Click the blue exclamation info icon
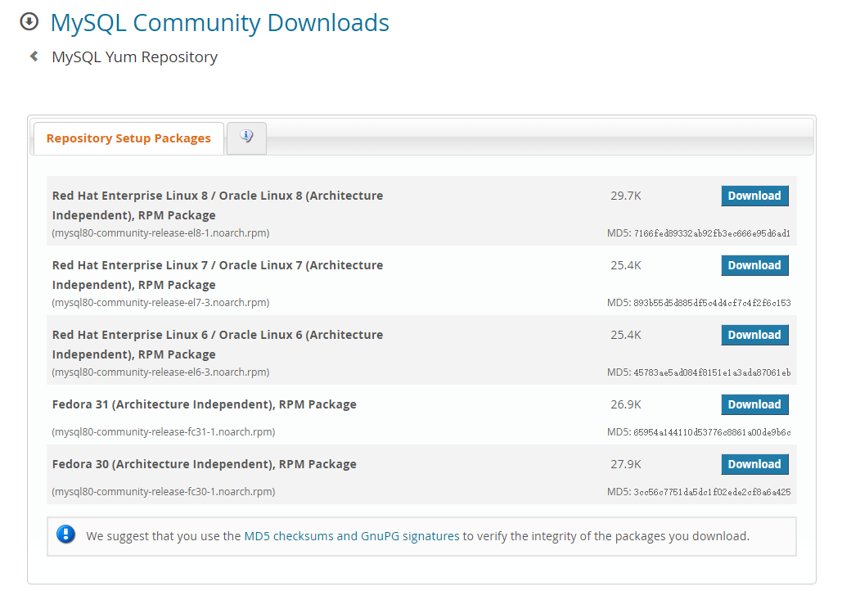Viewport: 851px width, 591px height. (65, 535)
